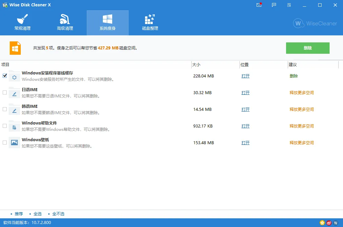Click the Windows logo icon in summary bar
The image size is (343, 227).
click(14, 48)
